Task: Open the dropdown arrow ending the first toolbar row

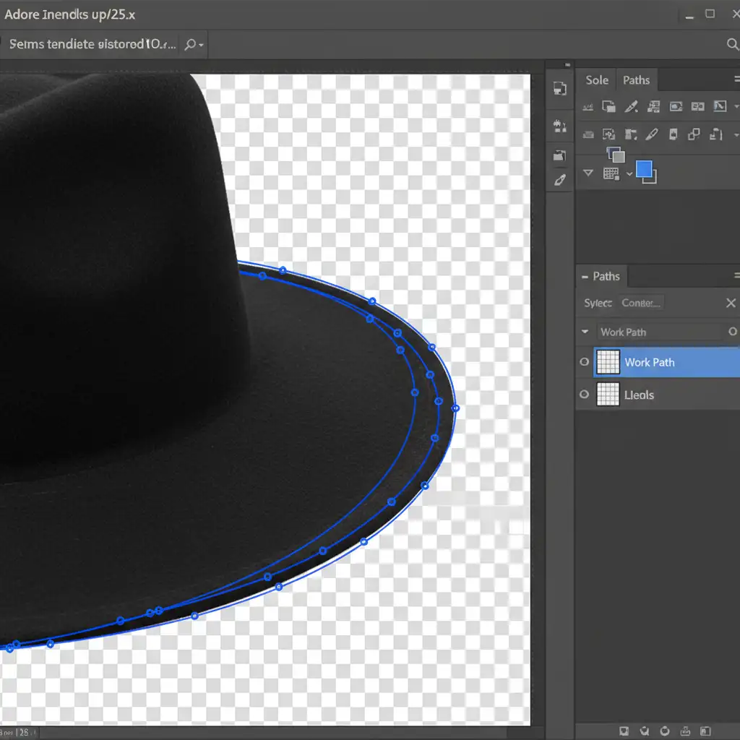Action: click(x=736, y=107)
